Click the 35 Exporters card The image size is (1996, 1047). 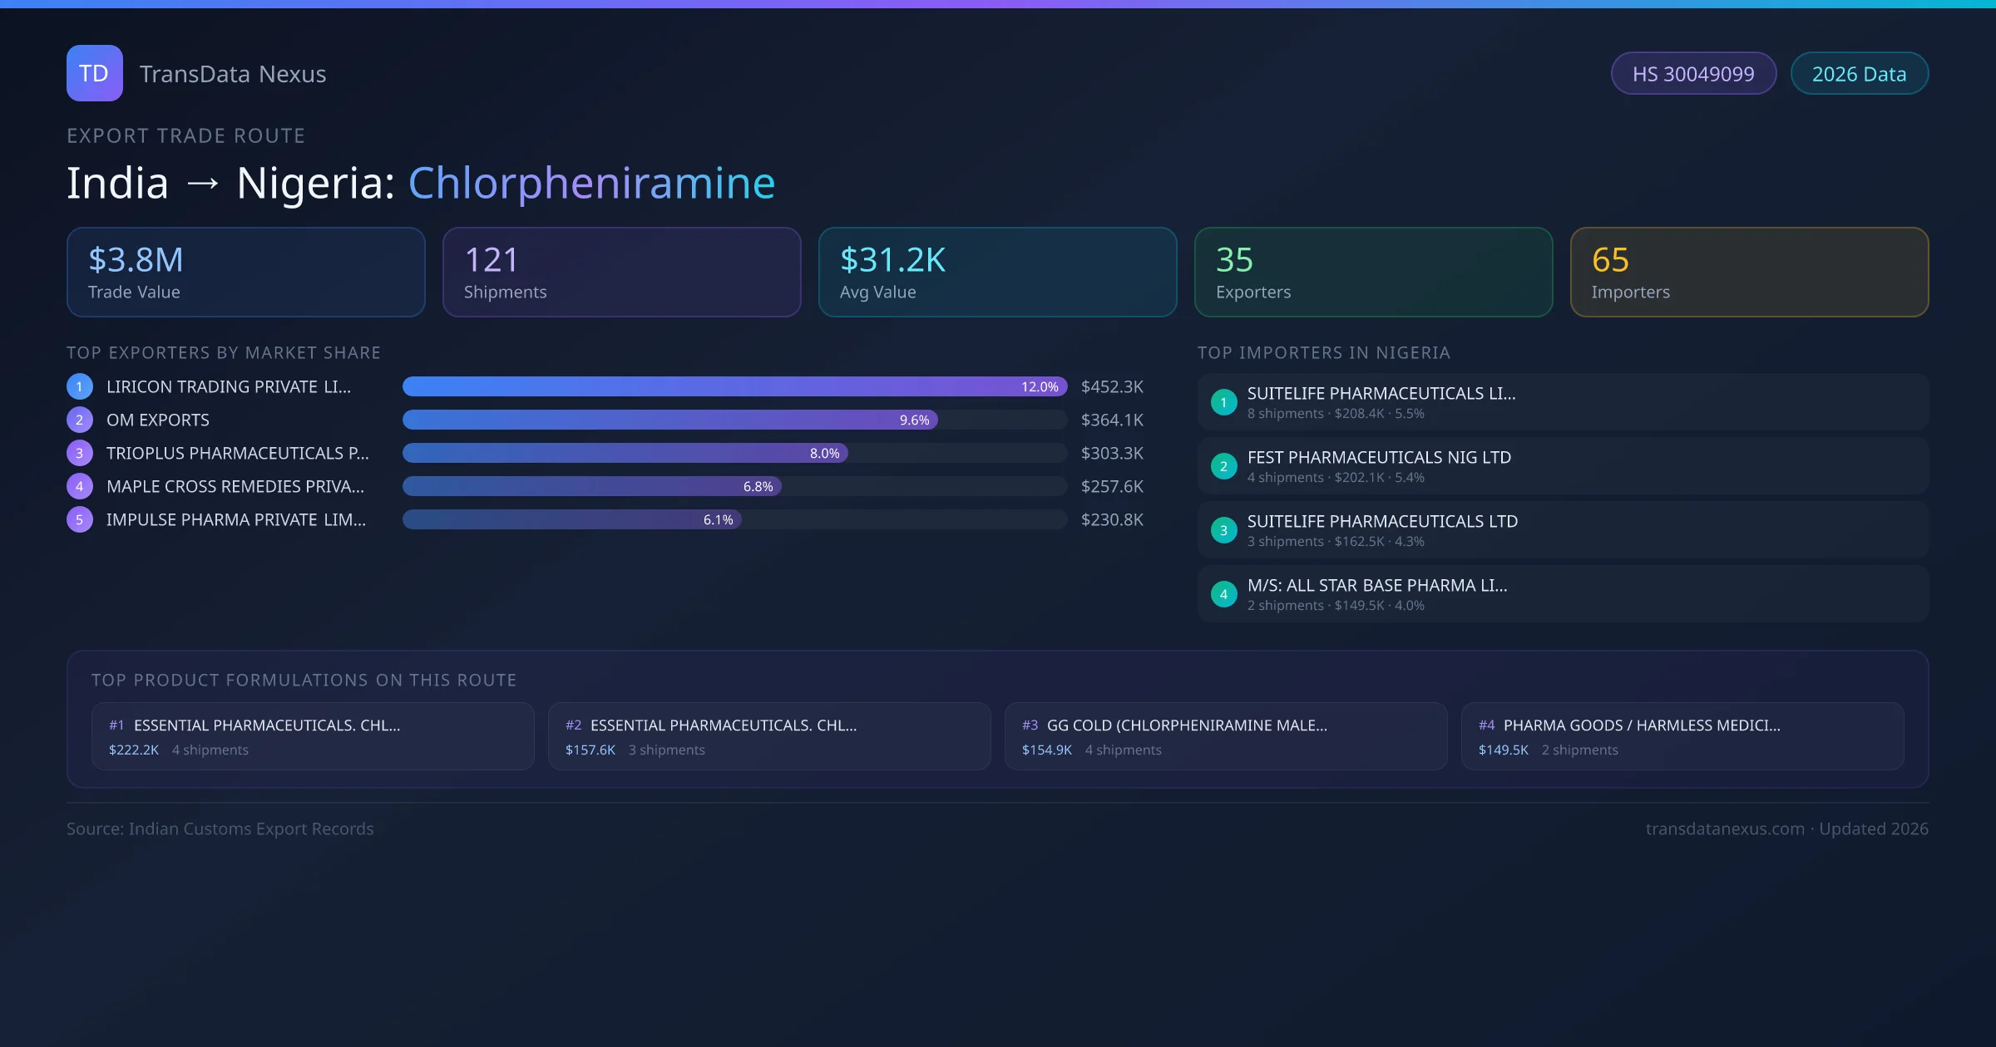[x=1373, y=272]
